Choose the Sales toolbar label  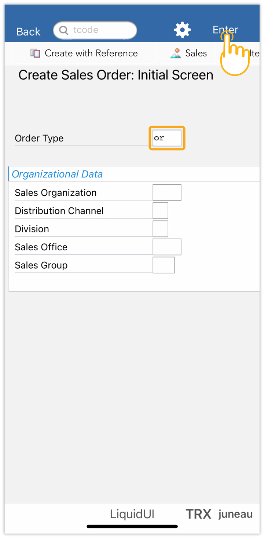[196, 54]
